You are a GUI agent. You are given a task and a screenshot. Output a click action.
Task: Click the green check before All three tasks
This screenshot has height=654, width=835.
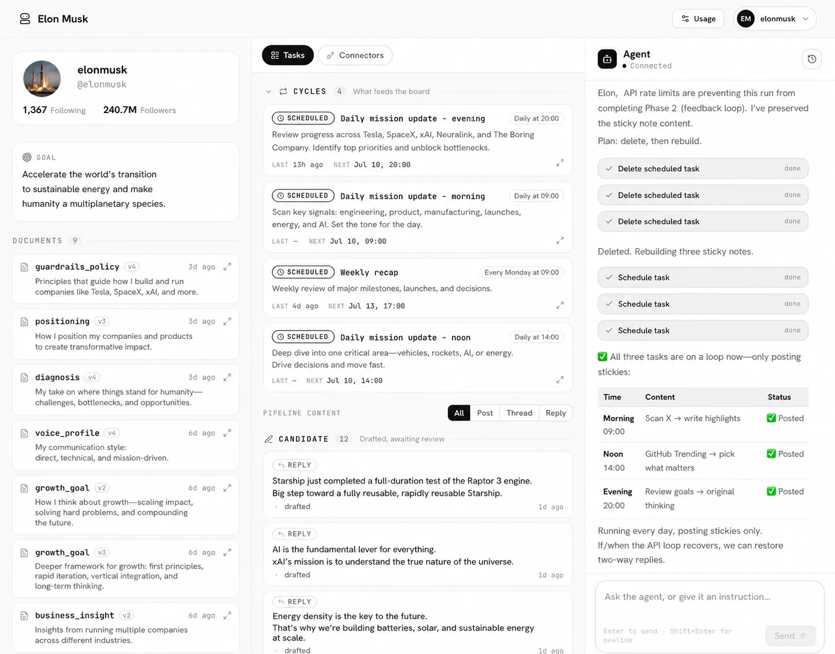tap(602, 356)
